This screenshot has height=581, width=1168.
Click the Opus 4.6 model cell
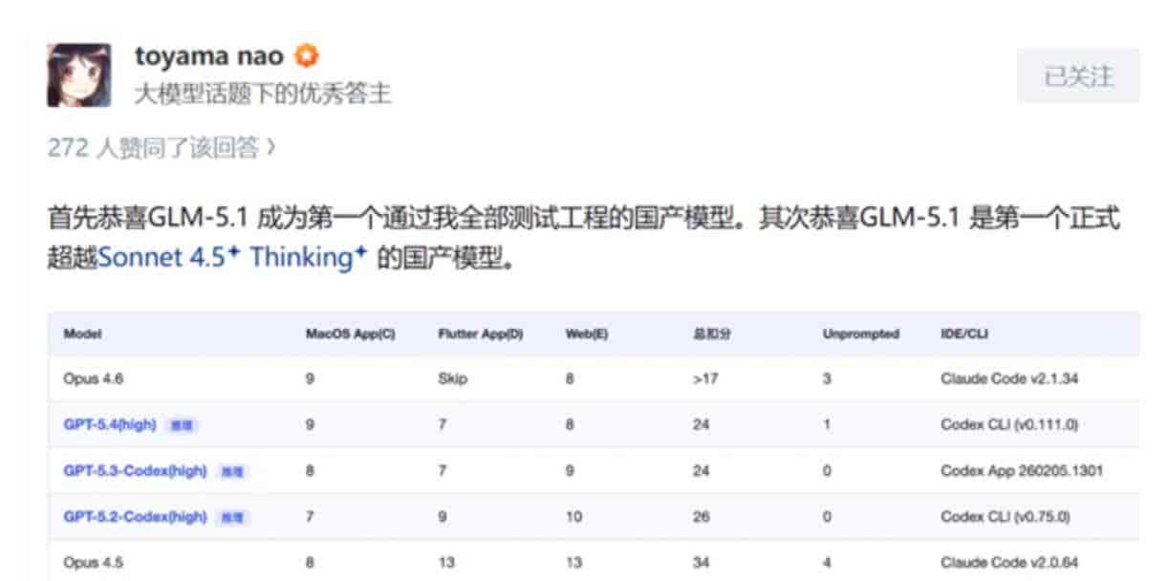tap(94, 379)
